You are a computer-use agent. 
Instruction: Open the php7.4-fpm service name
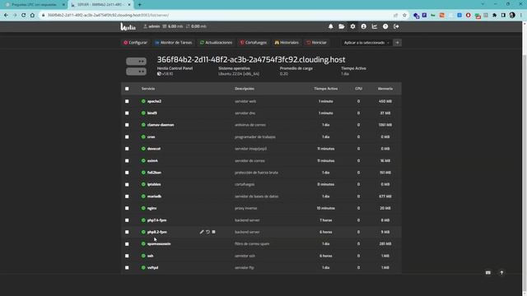coord(157,220)
